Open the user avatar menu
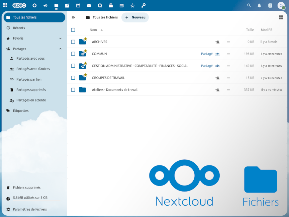Screen dimensions: 289x217 coord(281,6)
